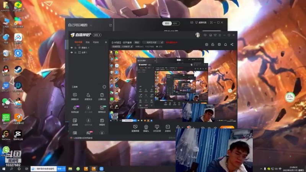Toggle visibility eye for 全屏 1 source
Screen dimensions: 306x172
coord(72,52)
